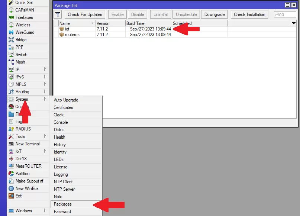Screen dimensions: 300x216
Task: Click the IPv6 menu icon
Action: click(11, 77)
